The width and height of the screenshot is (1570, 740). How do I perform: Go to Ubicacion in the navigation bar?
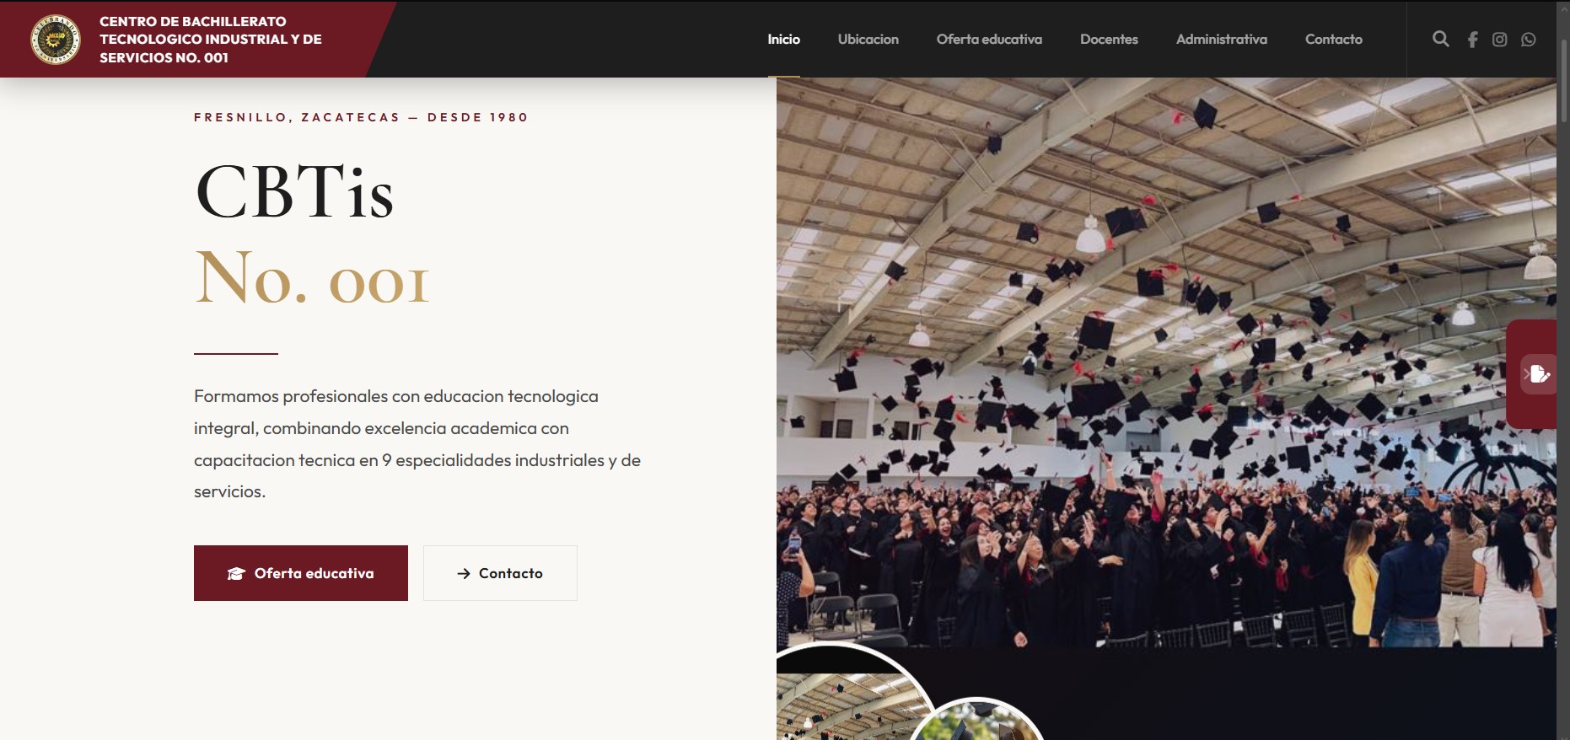pyautogui.click(x=868, y=40)
